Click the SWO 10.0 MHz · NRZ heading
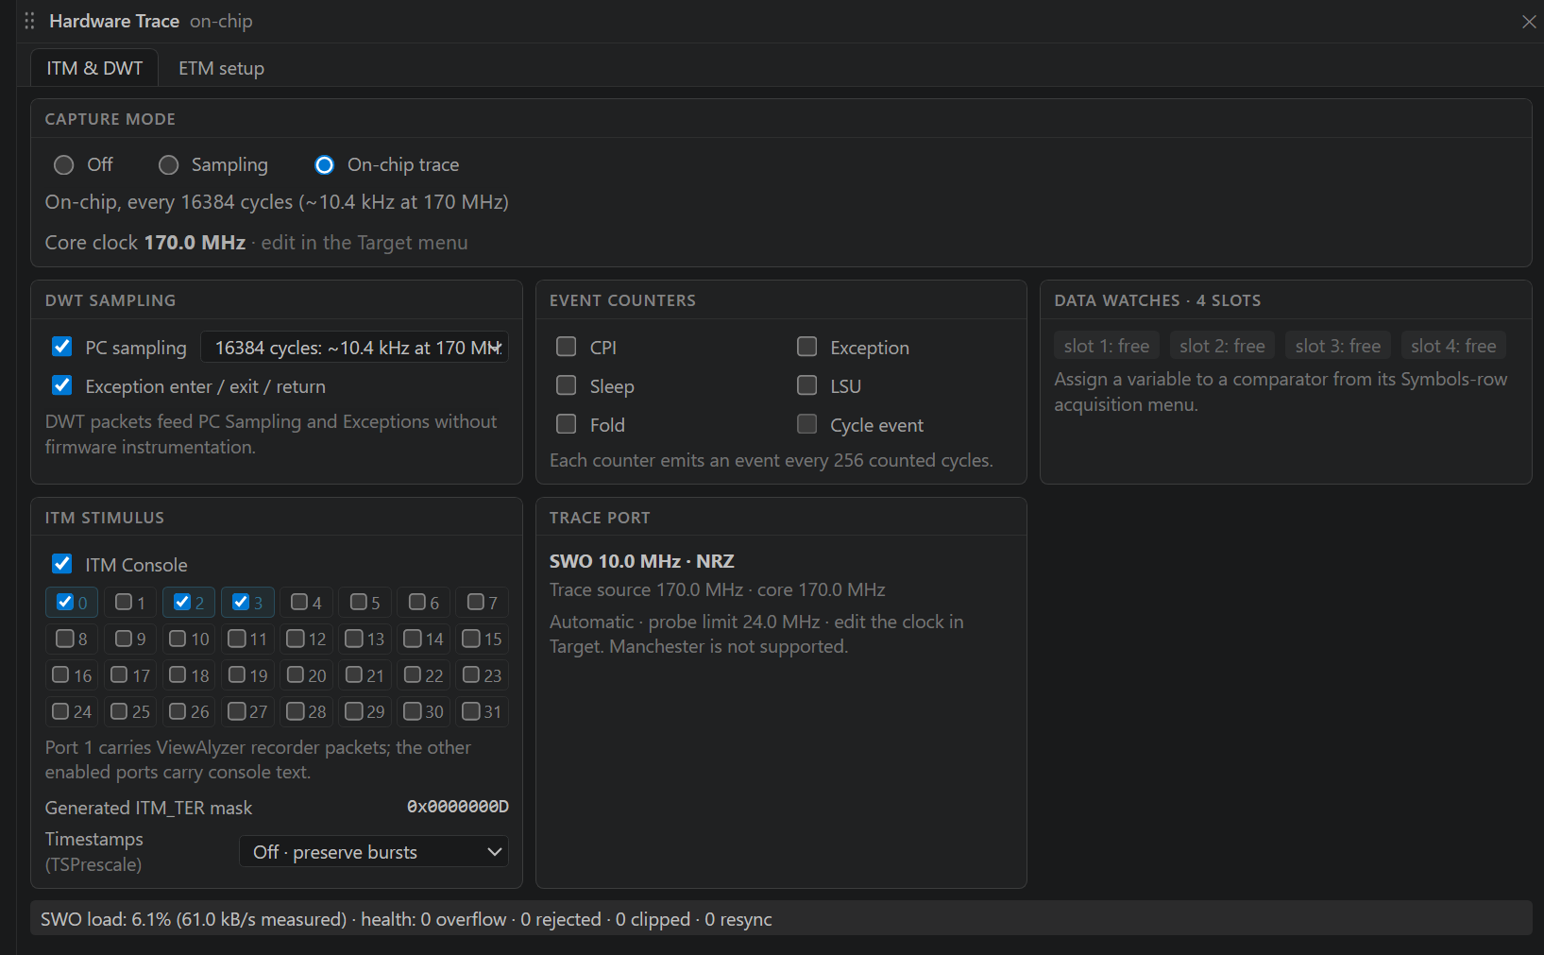1544x955 pixels. (642, 561)
